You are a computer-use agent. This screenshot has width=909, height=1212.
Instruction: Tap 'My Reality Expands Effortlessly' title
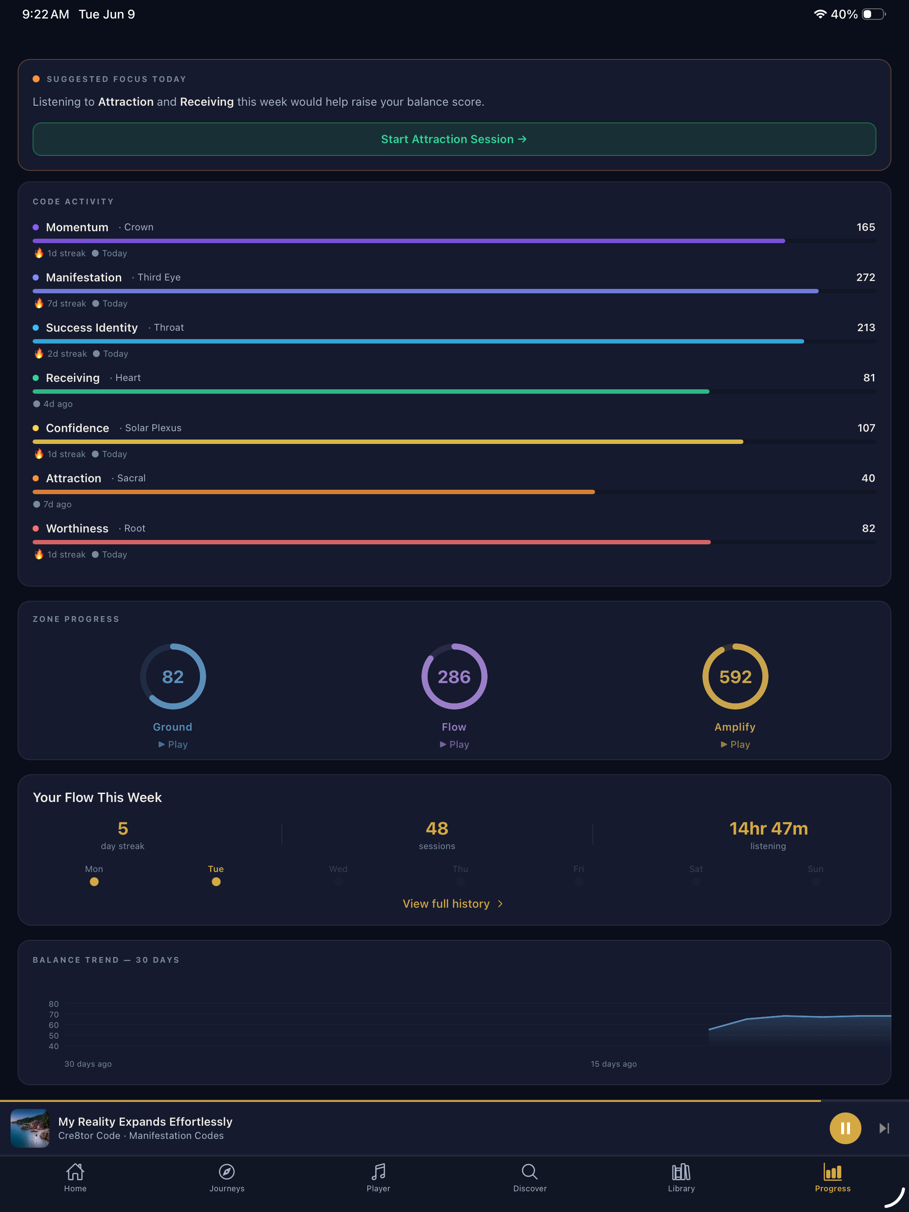(x=145, y=1122)
